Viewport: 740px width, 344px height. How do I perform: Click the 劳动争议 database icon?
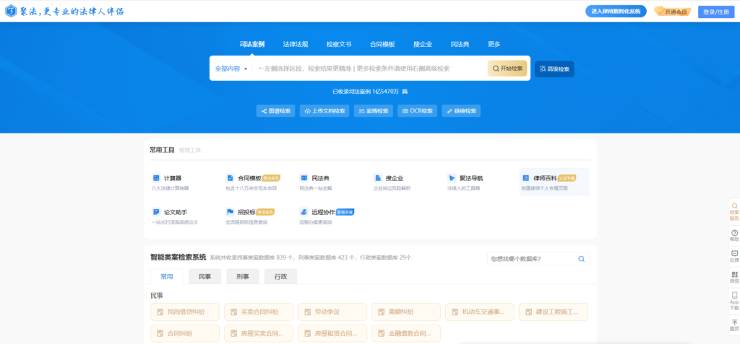307,312
